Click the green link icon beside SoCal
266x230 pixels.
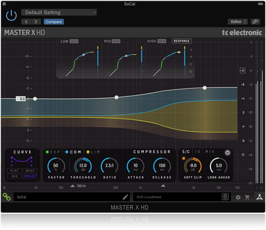pyautogui.click(x=7, y=197)
